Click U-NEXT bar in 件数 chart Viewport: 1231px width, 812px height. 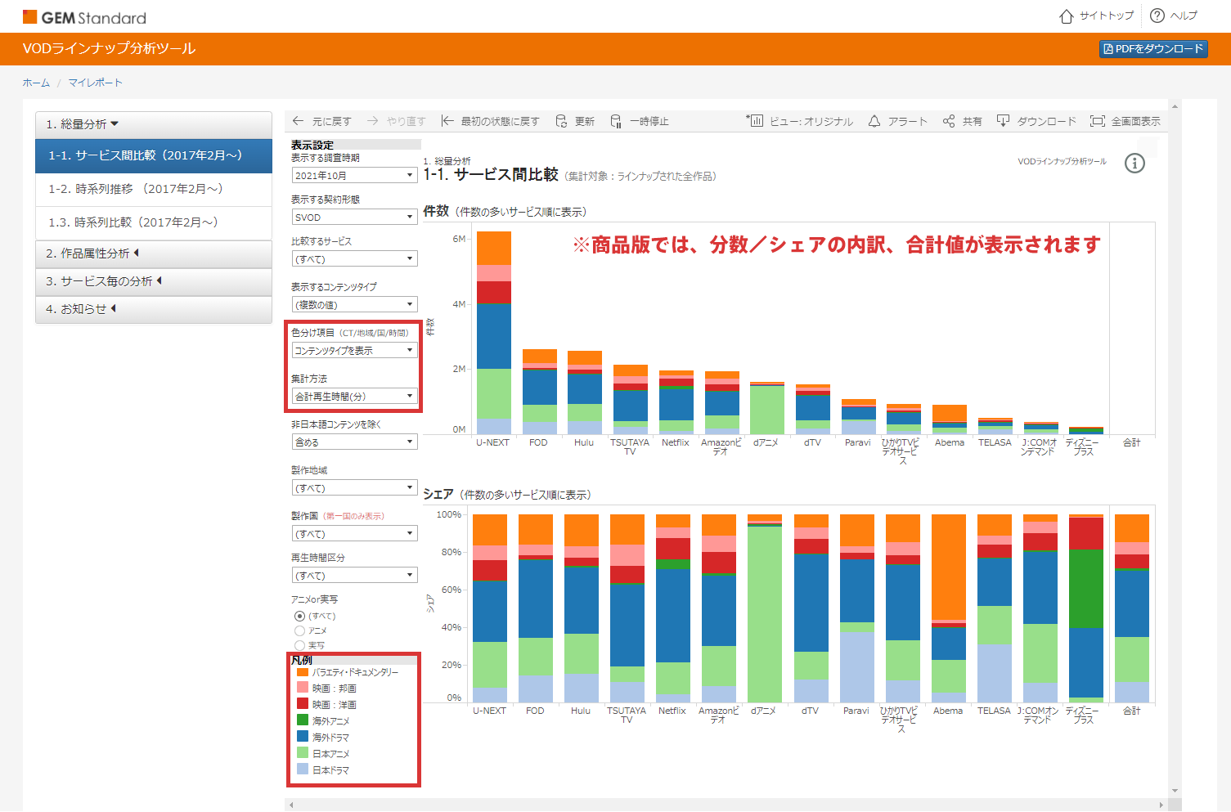coord(493,333)
